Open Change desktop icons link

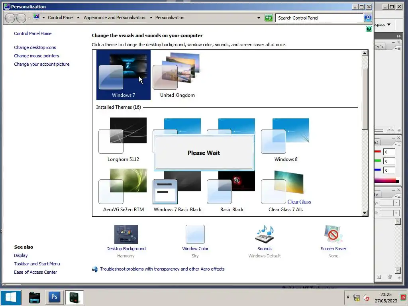pyautogui.click(x=35, y=47)
